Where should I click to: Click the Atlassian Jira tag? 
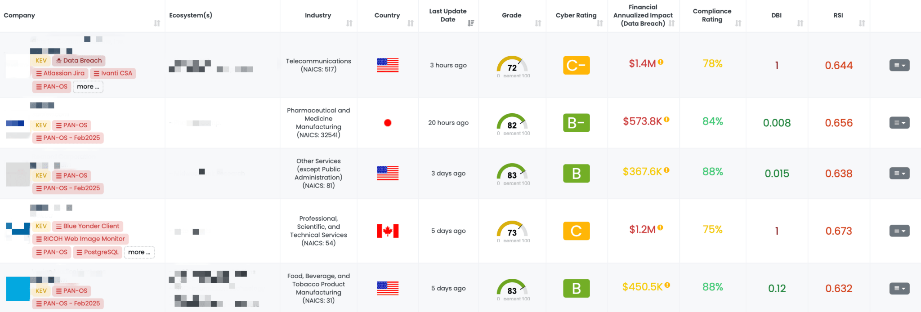60,73
